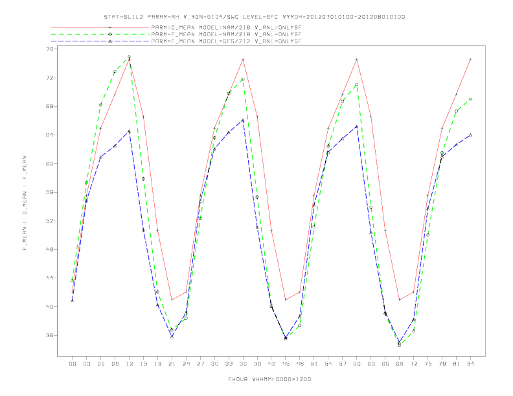Click x-axis tick label 00
The image size is (513, 396).
(x=73, y=364)
